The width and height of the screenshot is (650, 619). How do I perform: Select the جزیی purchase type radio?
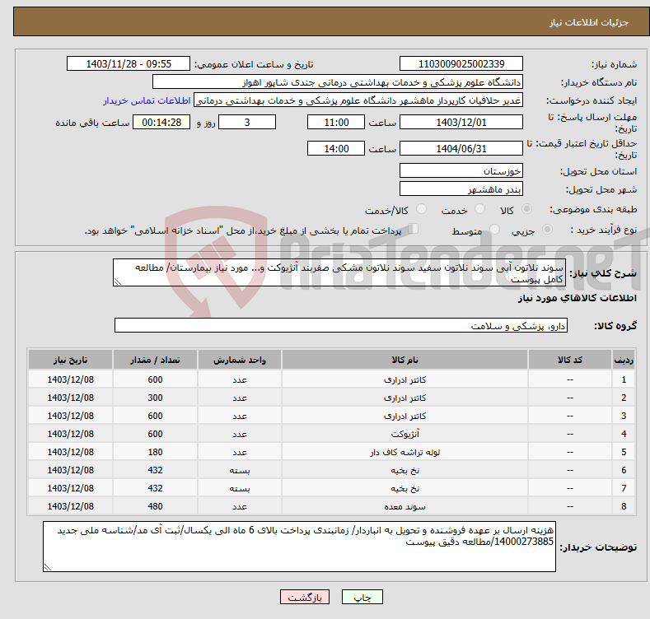tap(547, 230)
